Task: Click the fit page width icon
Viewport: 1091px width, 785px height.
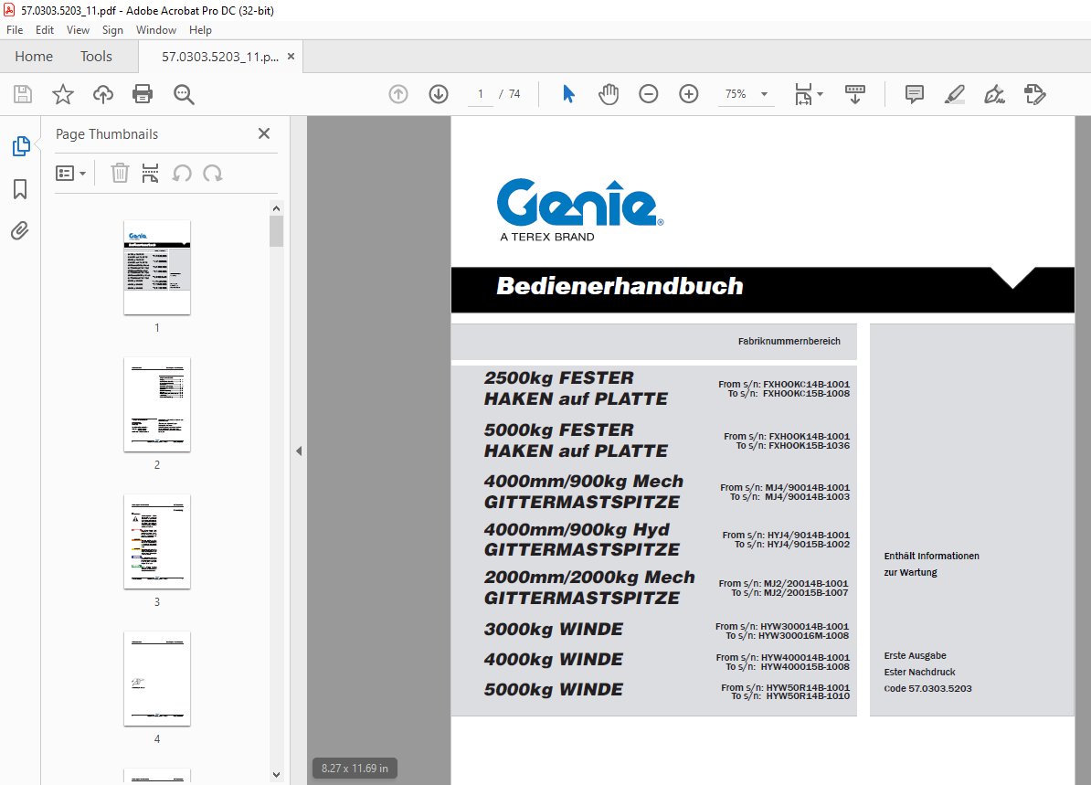Action: [x=804, y=94]
